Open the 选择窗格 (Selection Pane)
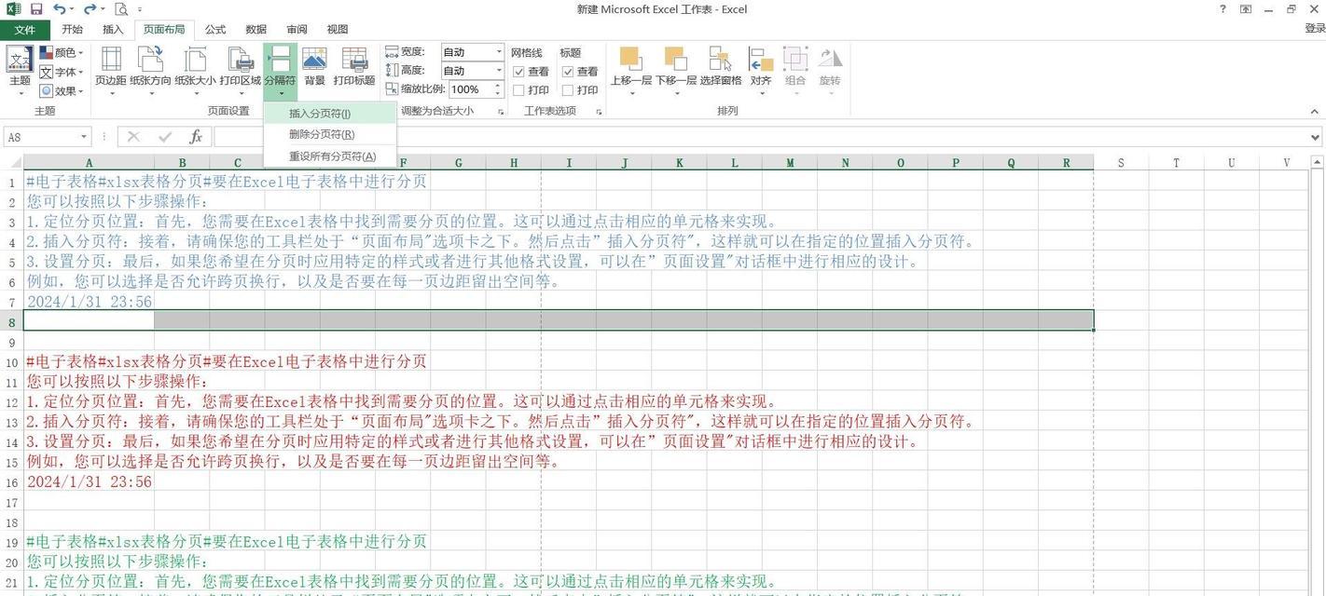The width and height of the screenshot is (1326, 596). [x=720, y=67]
